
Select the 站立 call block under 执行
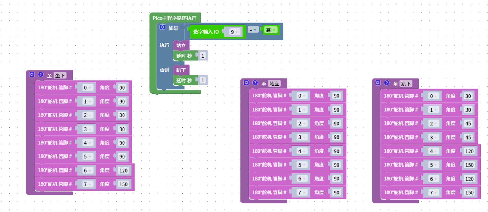(x=181, y=45)
